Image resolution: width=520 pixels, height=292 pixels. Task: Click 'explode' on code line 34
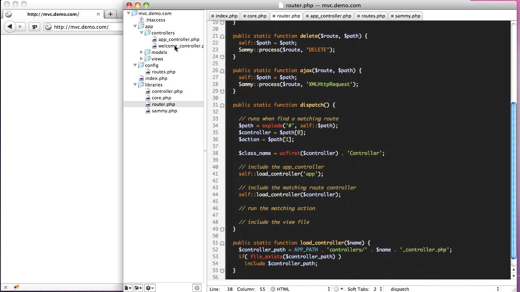pyautogui.click(x=272, y=125)
